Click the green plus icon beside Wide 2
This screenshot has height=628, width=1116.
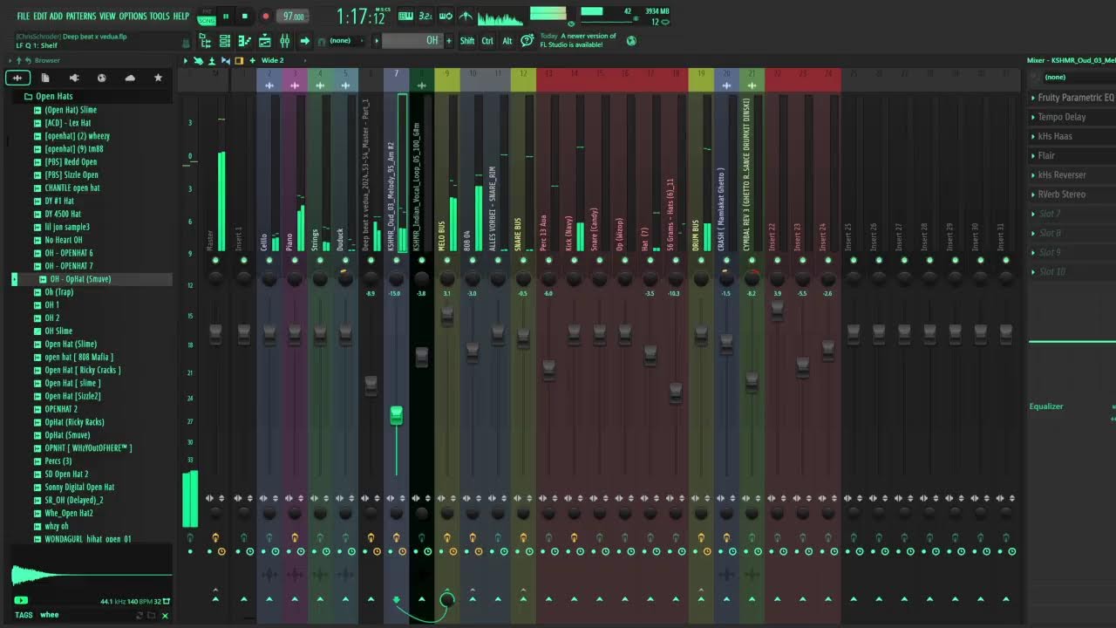coord(253,61)
